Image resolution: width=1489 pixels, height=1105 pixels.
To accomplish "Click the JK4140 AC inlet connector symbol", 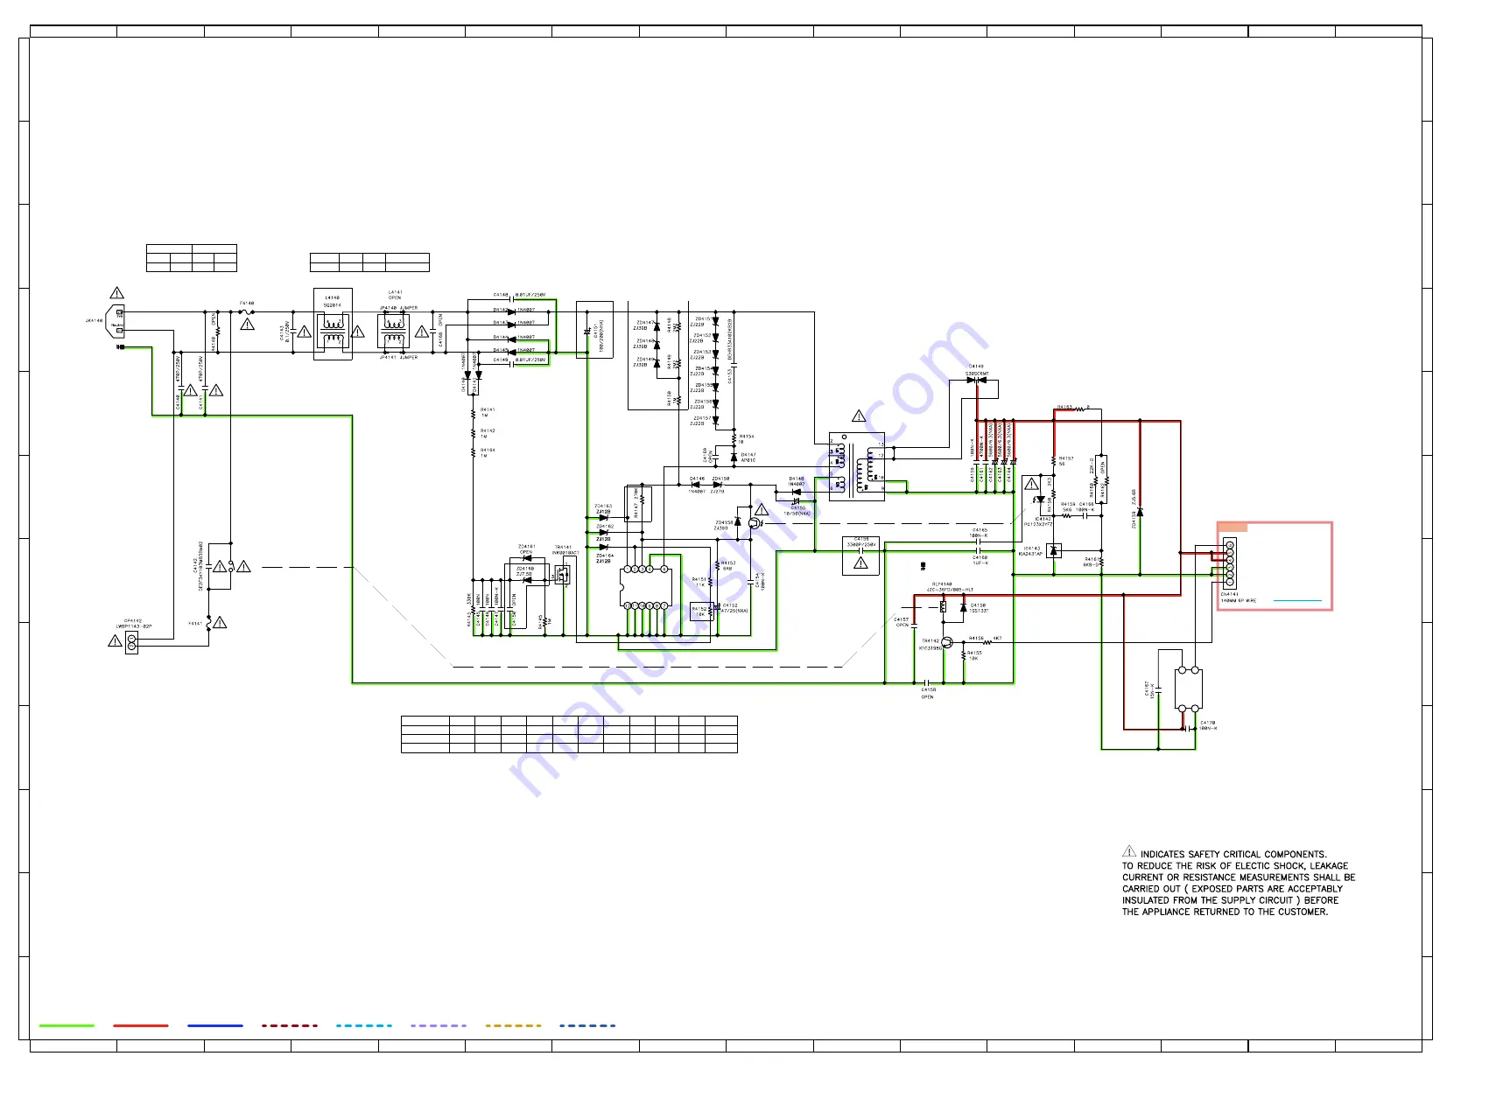I will (116, 320).
